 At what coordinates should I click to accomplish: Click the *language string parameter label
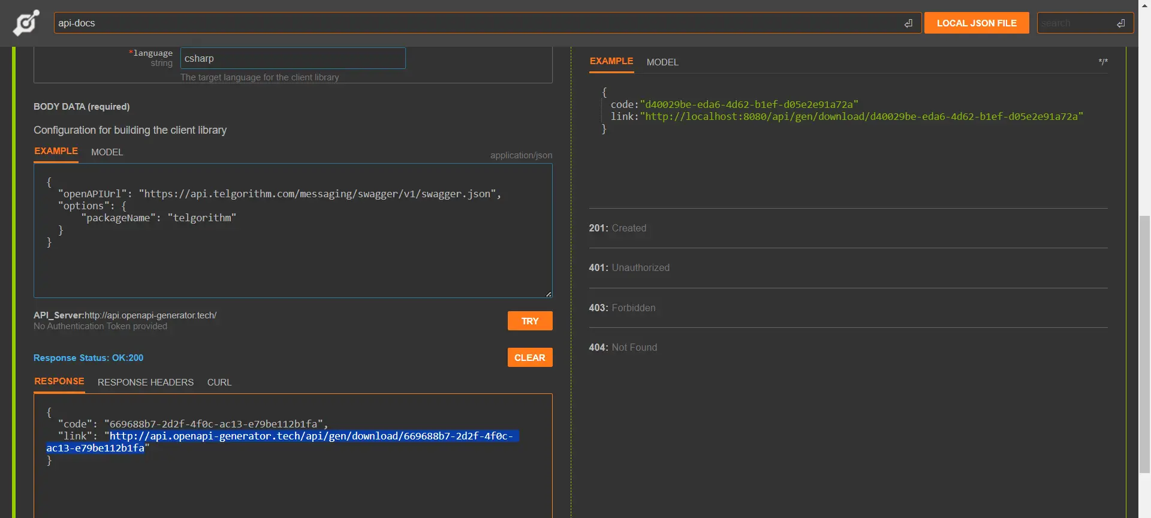(150, 58)
